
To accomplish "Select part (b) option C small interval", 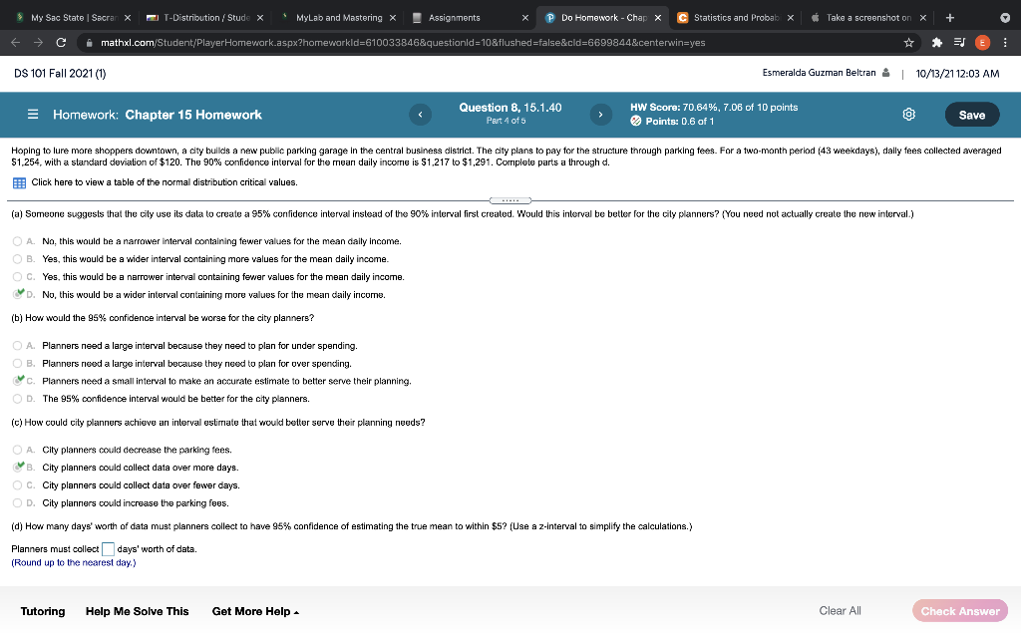I will point(18,381).
